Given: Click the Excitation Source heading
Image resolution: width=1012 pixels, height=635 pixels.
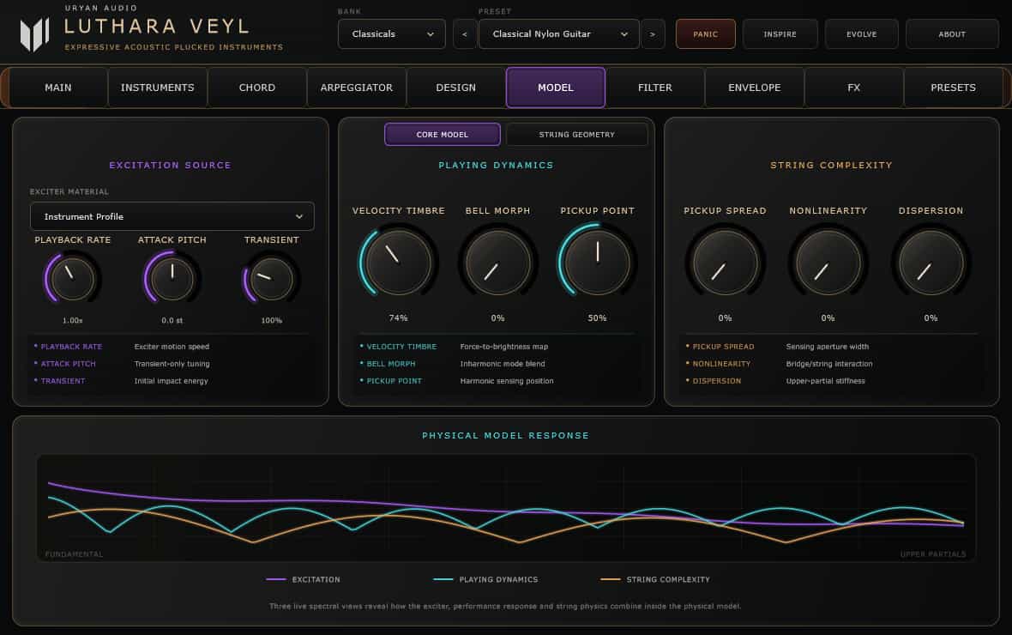Looking at the screenshot, I should 170,166.
